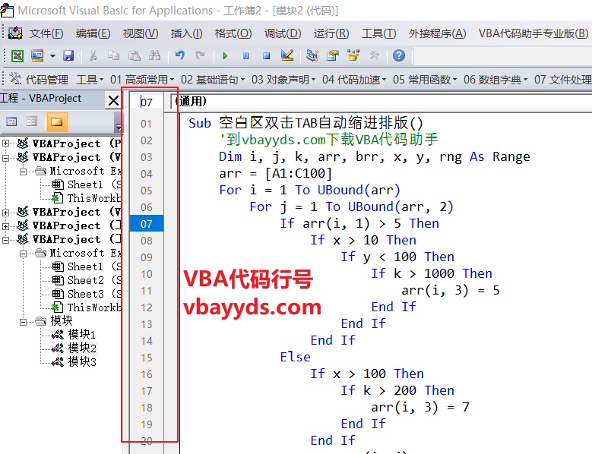
Task: Toggle Folders icon in project panel
Action: 57,121
